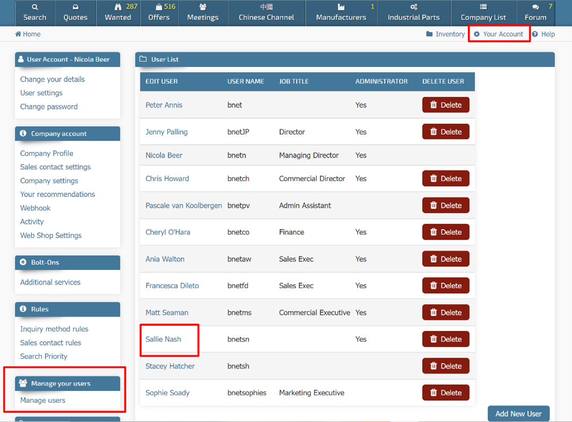
Task: Click the Your Account gear icon
Action: (x=476, y=34)
